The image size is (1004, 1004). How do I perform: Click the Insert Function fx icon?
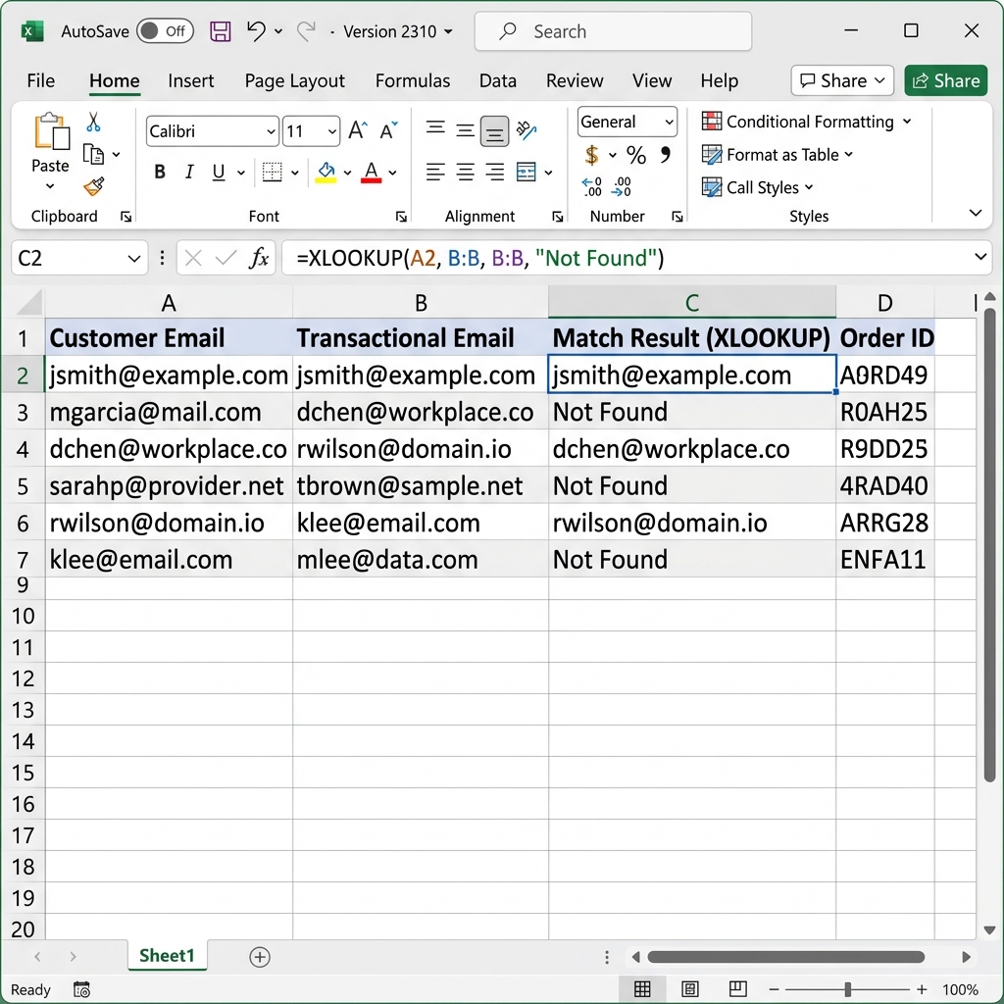[x=259, y=258]
